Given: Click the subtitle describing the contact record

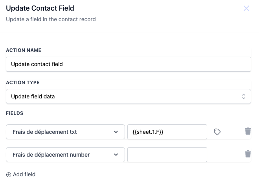Looking at the screenshot, I should coord(51,19).
